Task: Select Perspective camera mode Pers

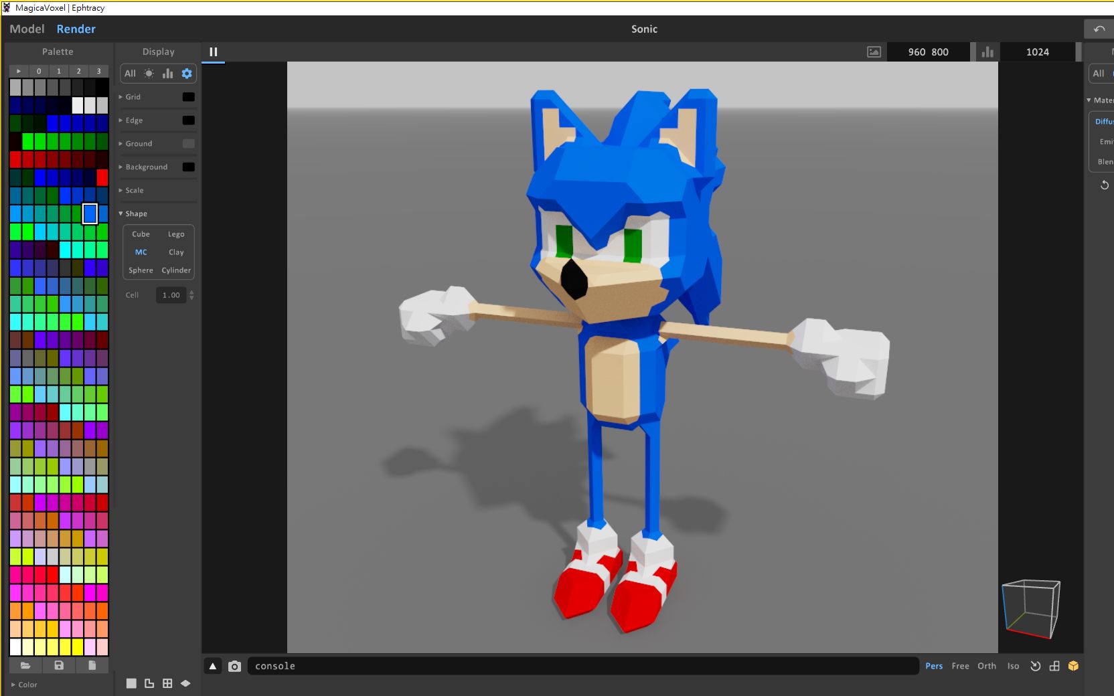Action: 934,666
